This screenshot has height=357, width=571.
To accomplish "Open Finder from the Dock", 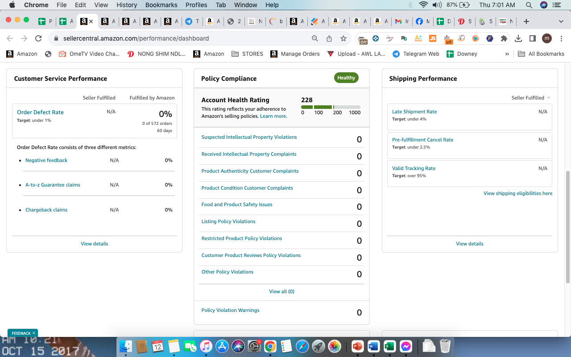I will (127, 346).
